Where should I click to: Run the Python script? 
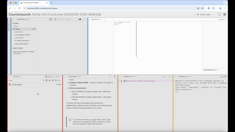pyautogui.click(x=170, y=77)
